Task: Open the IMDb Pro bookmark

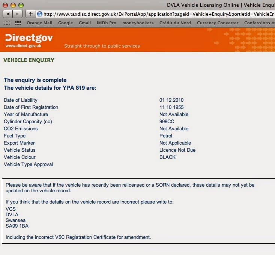Action: pyautogui.click(x=107, y=23)
